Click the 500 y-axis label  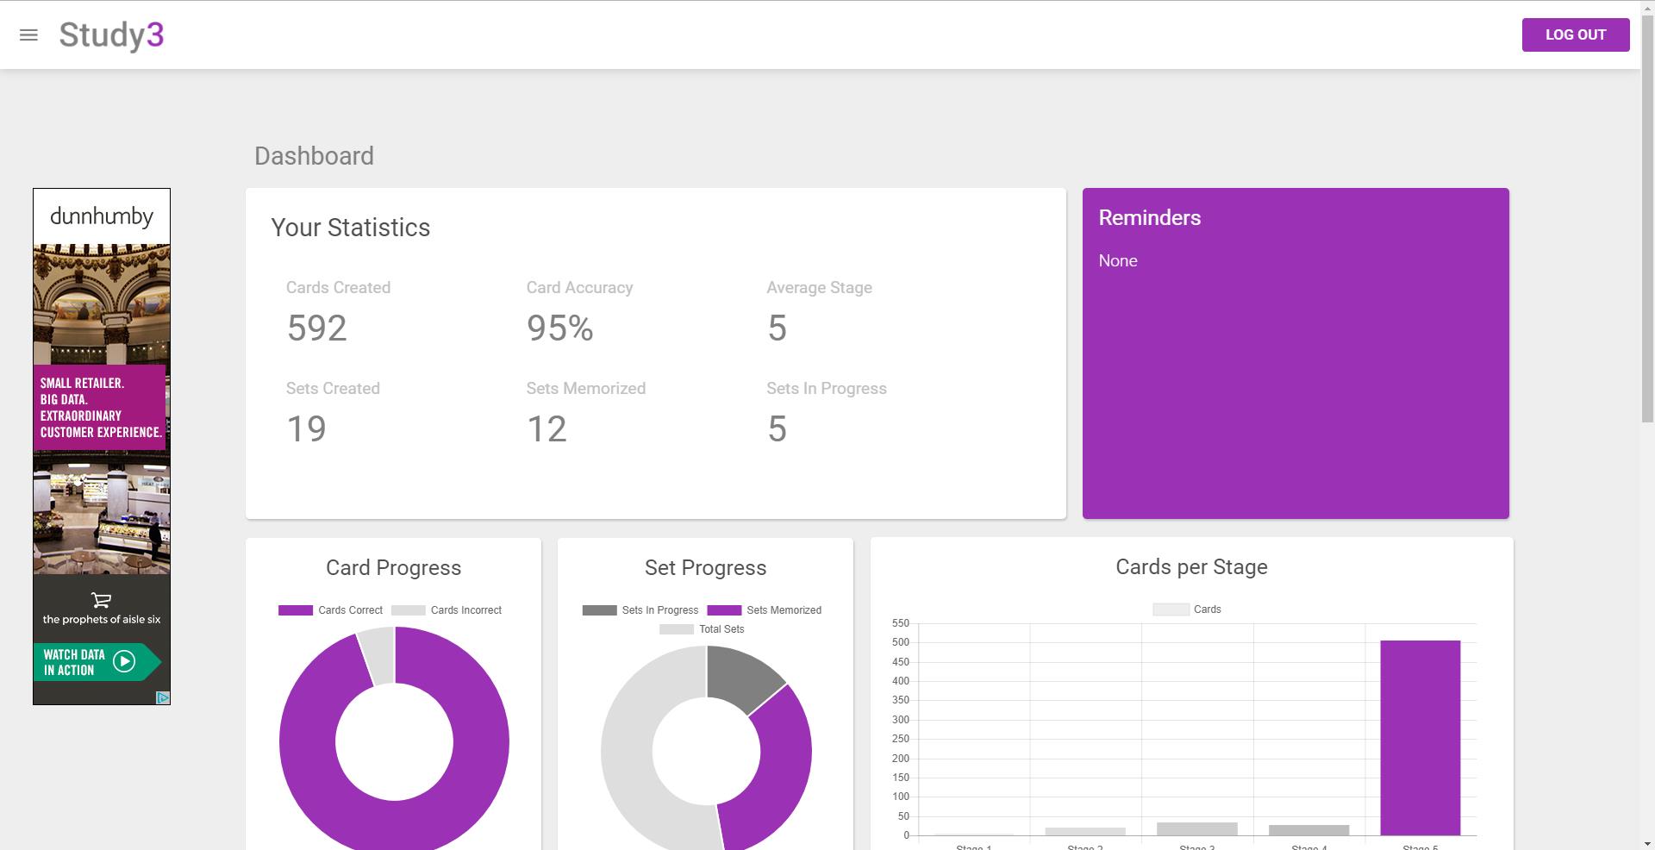(900, 642)
